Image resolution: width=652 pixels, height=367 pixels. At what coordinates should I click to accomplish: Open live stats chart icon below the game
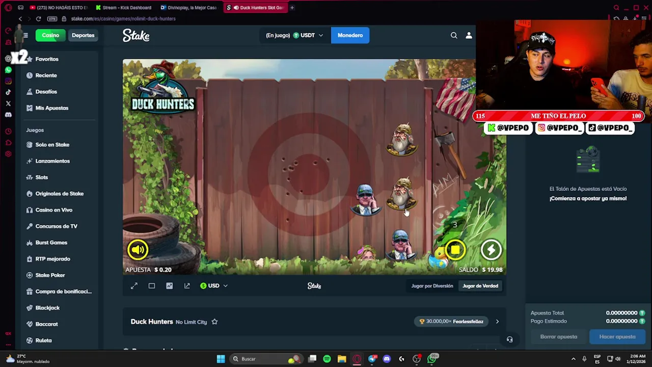pyautogui.click(x=169, y=286)
